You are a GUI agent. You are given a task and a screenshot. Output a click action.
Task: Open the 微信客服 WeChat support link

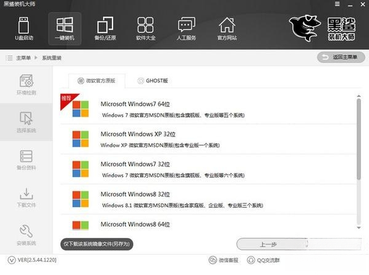224,260
